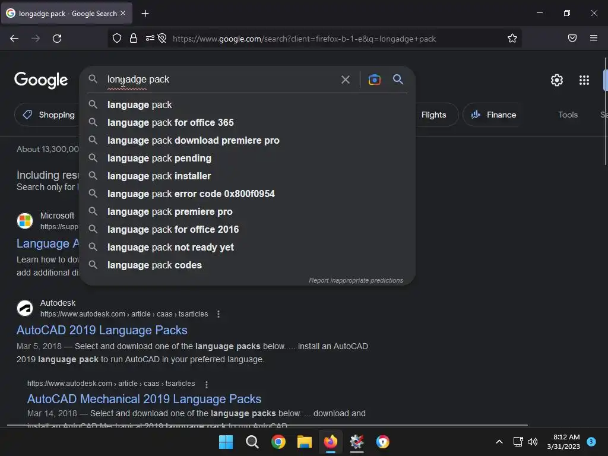
Task: Choose 'language pack premiere pro' suggestion
Action: (247, 212)
